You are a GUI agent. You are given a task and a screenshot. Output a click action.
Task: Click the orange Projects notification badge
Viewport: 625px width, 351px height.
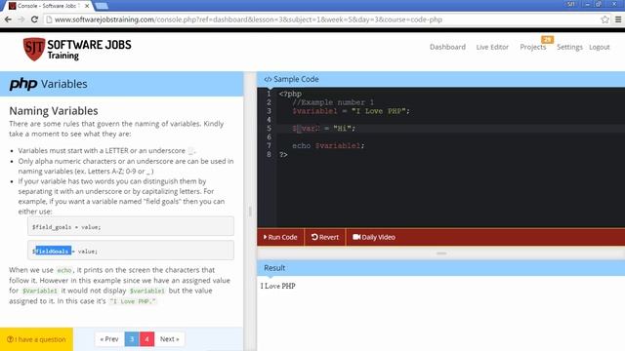click(x=547, y=39)
